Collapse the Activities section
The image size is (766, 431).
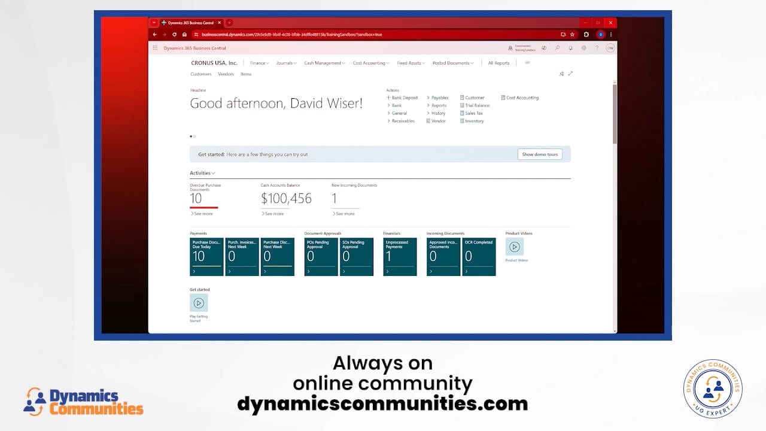(x=212, y=173)
